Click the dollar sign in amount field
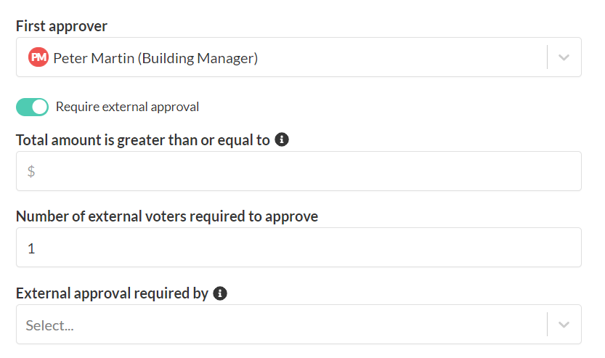Image resolution: width=605 pixels, height=358 pixels. tap(31, 171)
